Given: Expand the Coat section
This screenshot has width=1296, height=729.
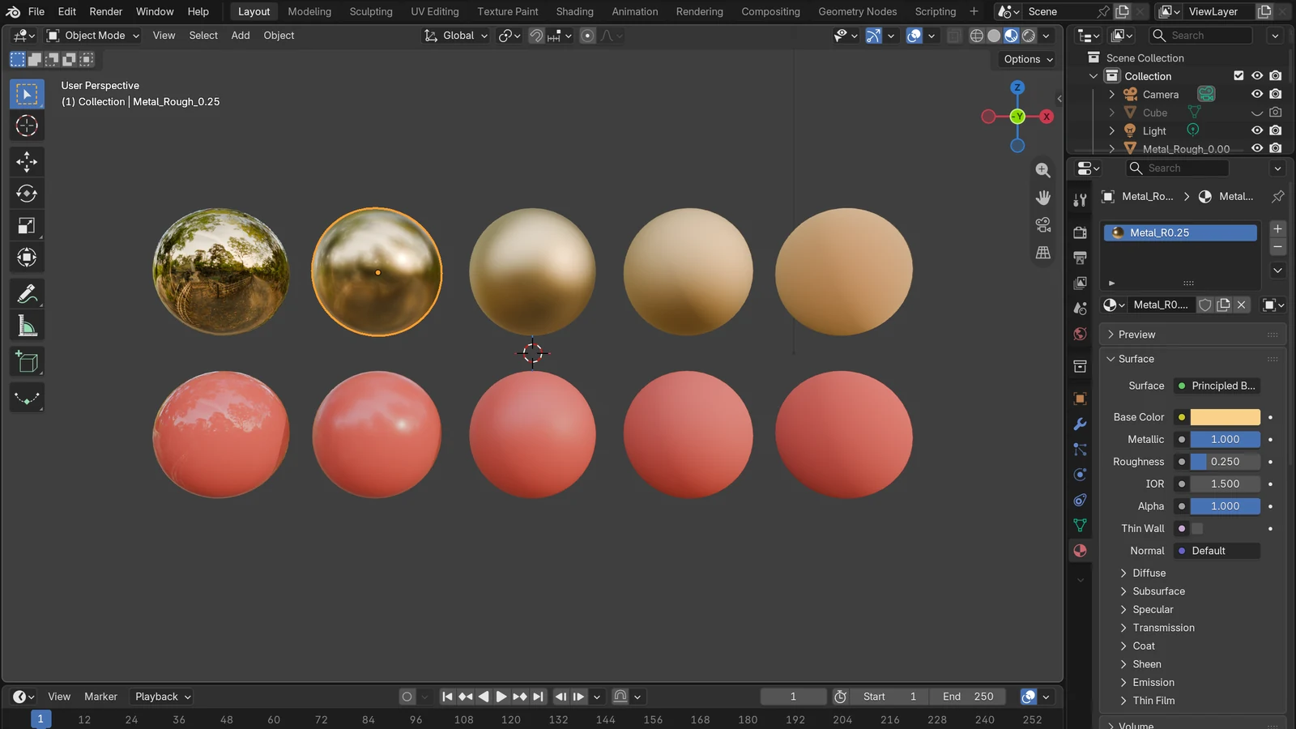Looking at the screenshot, I should click(x=1143, y=646).
